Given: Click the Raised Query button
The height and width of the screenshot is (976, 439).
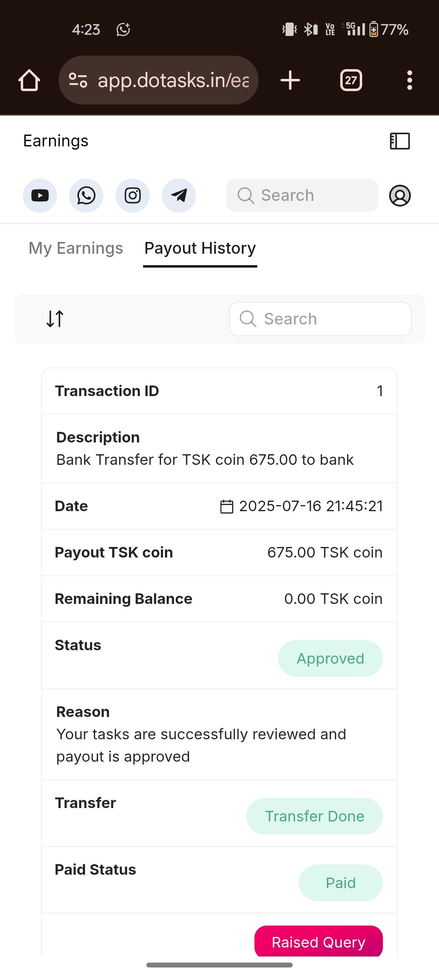Looking at the screenshot, I should [x=318, y=942].
